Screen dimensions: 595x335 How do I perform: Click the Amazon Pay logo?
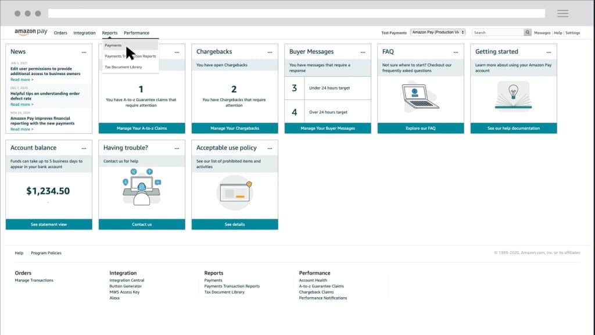(31, 32)
